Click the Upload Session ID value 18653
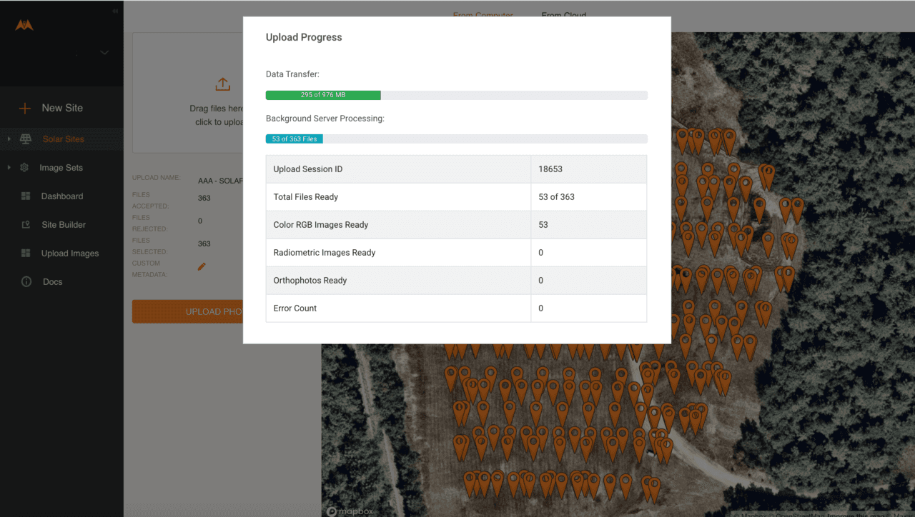915x517 pixels. point(550,169)
